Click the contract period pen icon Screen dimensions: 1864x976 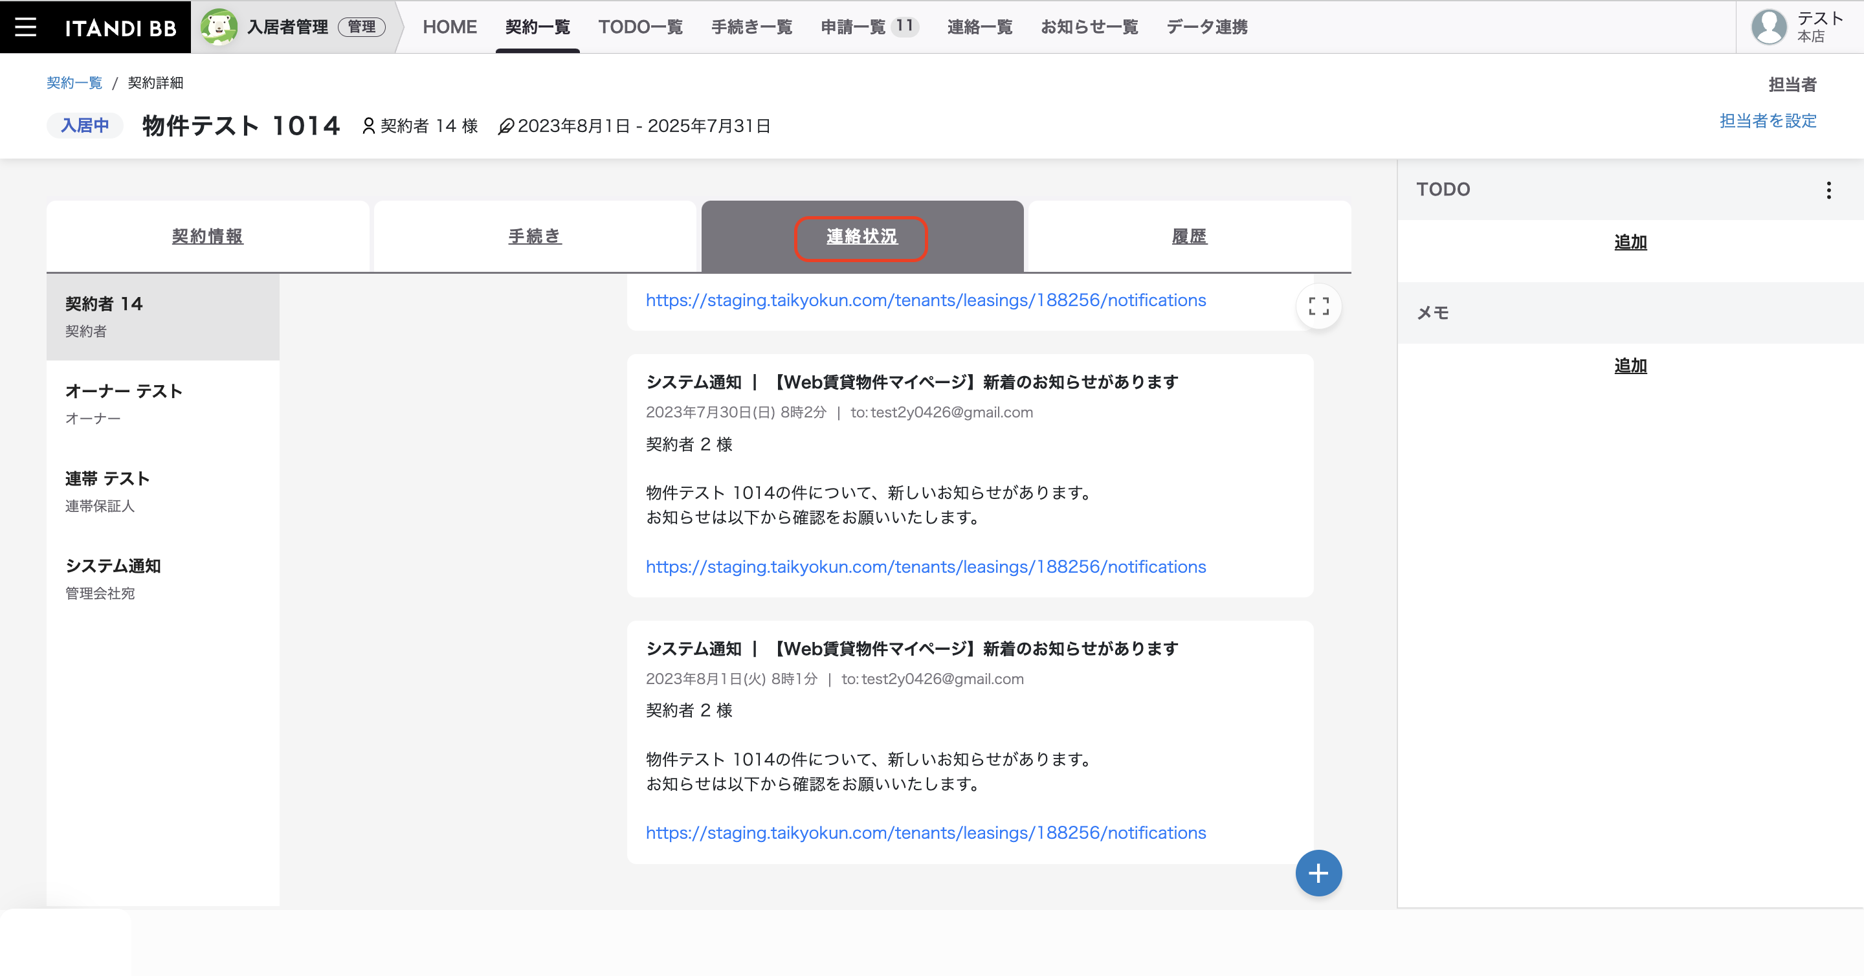coord(505,127)
